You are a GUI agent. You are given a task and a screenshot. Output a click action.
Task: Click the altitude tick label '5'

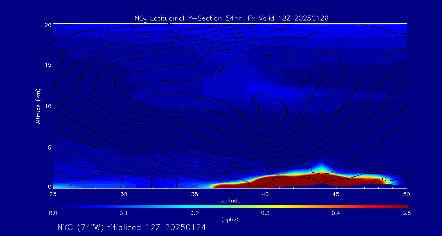click(50, 147)
